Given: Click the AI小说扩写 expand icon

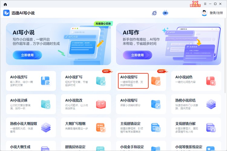Looking at the screenshot, I should click(x=101, y=81).
